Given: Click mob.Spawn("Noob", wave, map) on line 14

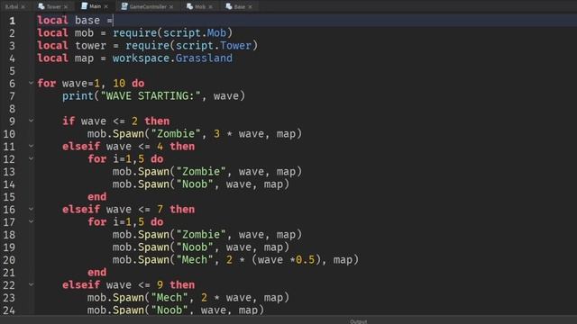Looking at the screenshot, I should point(201,184).
